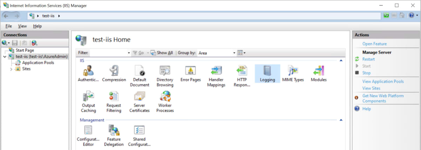Click Show All button in filter bar

(161, 53)
